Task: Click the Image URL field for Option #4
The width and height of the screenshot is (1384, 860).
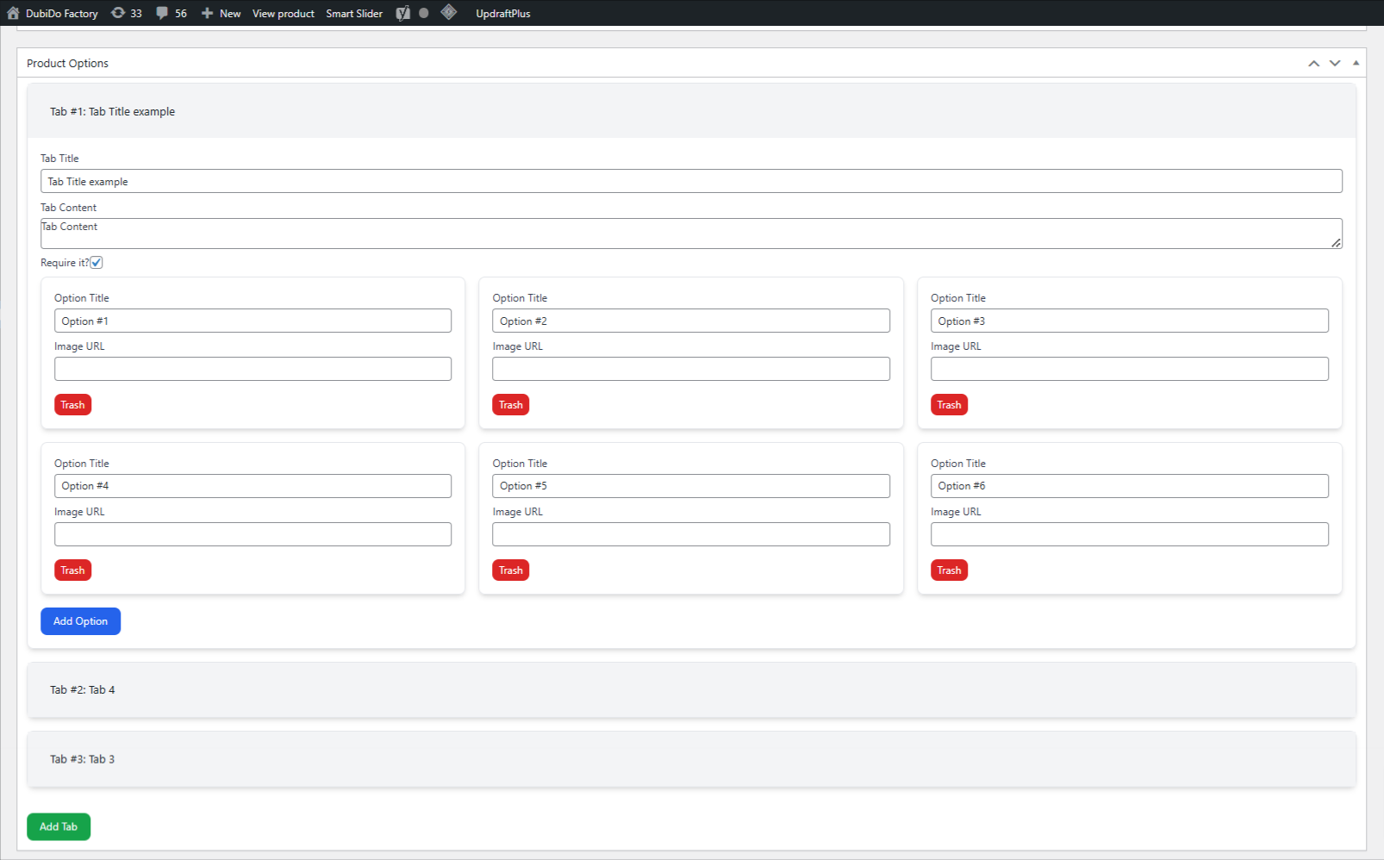Action: coord(252,534)
